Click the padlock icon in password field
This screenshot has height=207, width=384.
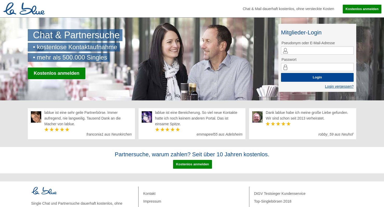coord(285,67)
